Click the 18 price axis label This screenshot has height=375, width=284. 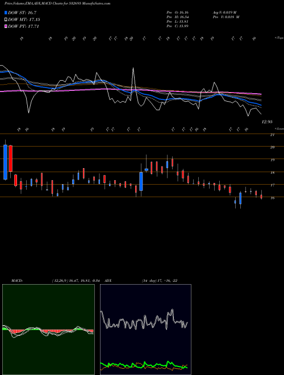coord(272,173)
